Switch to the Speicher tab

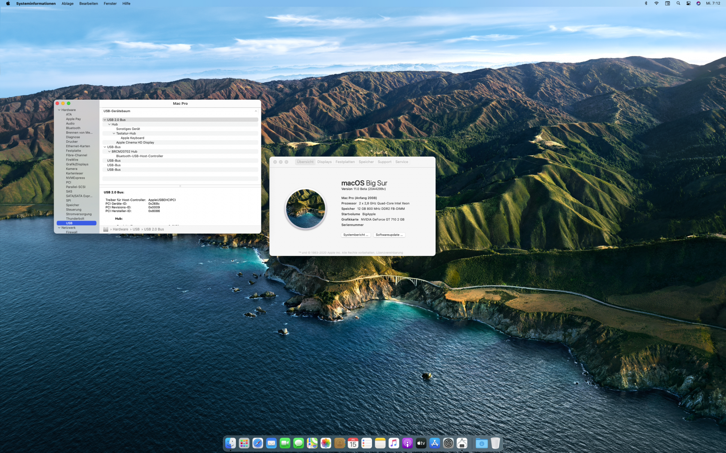[366, 162]
